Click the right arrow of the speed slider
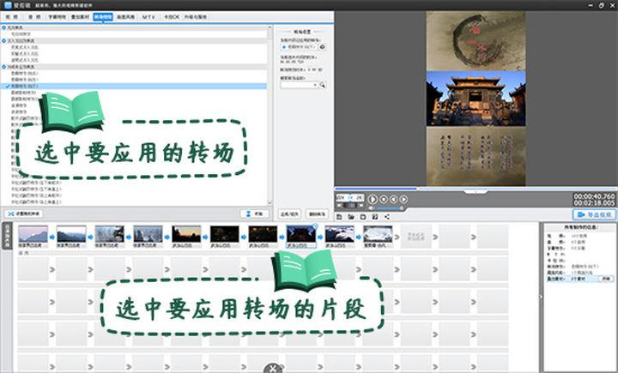 point(361,205)
